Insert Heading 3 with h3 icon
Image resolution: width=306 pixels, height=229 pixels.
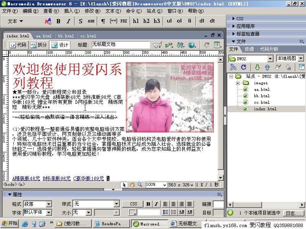157,21
